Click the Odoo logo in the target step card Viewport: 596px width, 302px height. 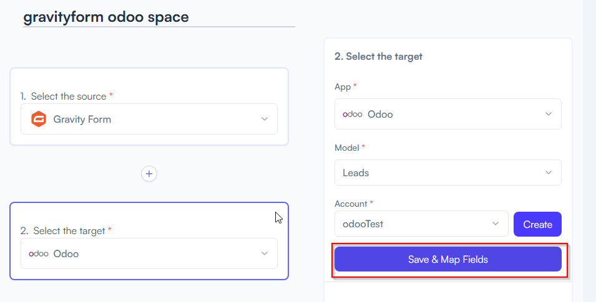click(x=39, y=253)
